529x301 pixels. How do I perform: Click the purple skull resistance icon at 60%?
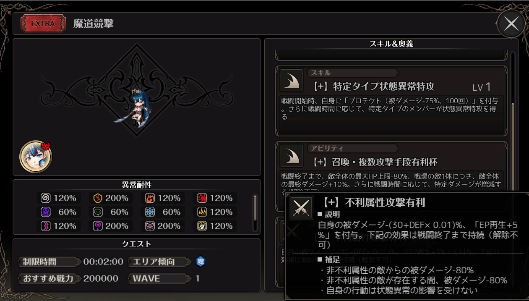[46, 212]
